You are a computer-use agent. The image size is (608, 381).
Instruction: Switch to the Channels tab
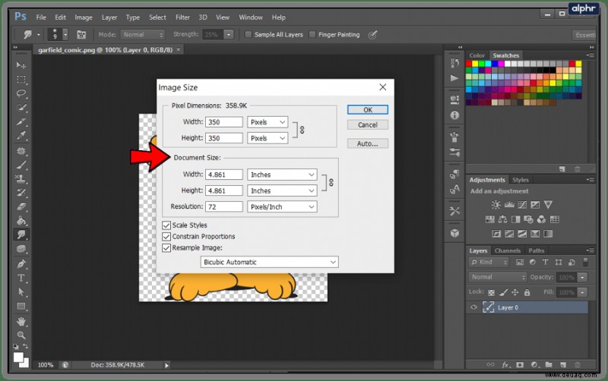click(507, 250)
